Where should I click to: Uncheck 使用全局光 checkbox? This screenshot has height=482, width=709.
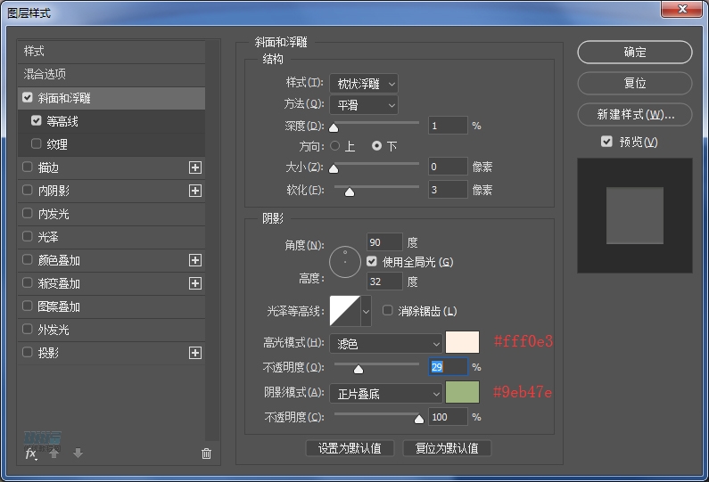pyautogui.click(x=372, y=262)
